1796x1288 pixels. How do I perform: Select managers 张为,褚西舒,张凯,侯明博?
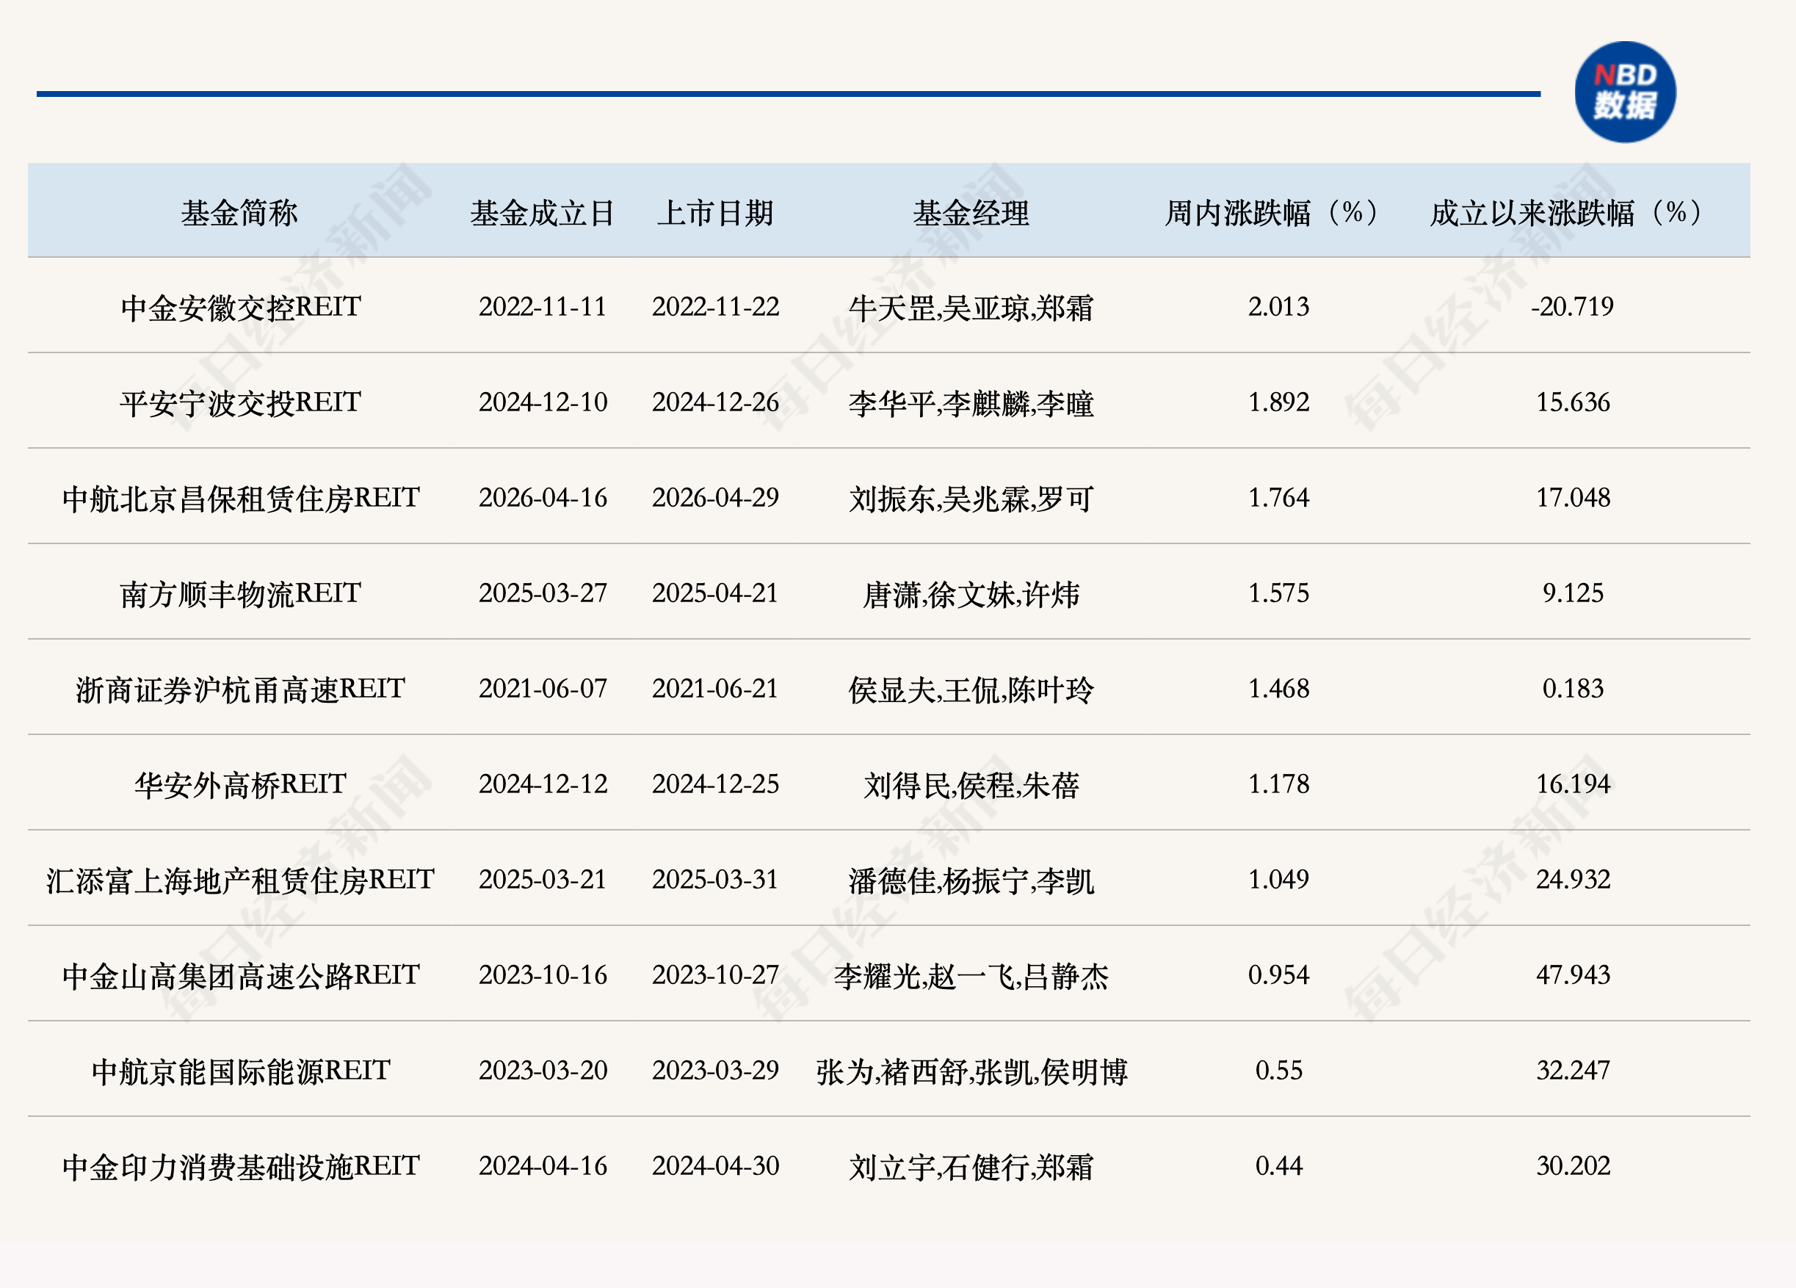pyautogui.click(x=971, y=1071)
